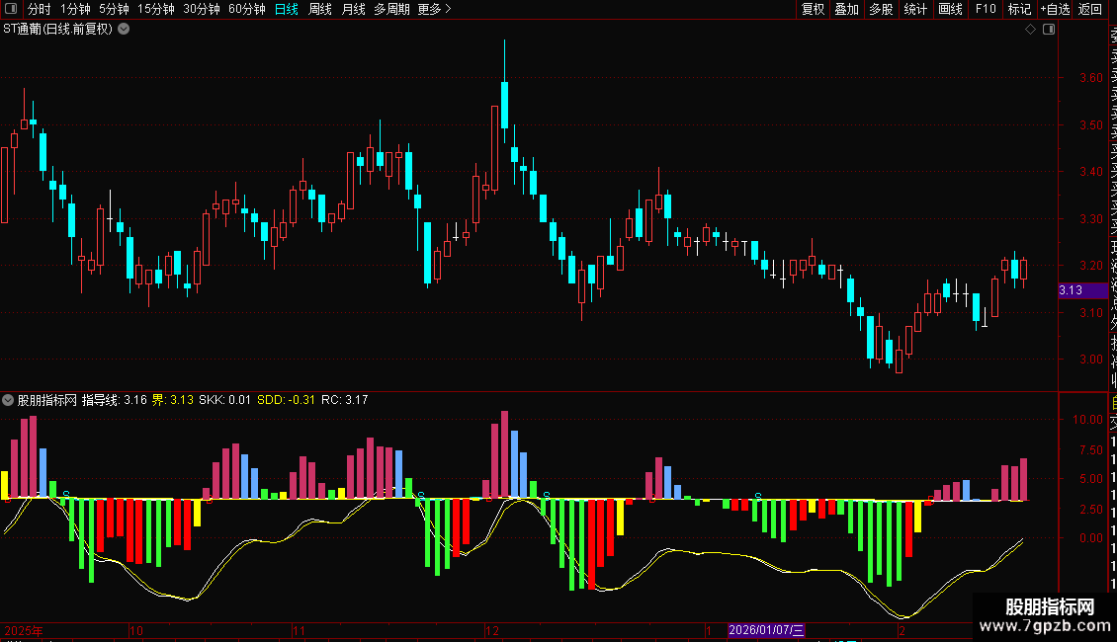Open the 多股 multi-stock view
The height and width of the screenshot is (642, 1117).
pos(881,9)
